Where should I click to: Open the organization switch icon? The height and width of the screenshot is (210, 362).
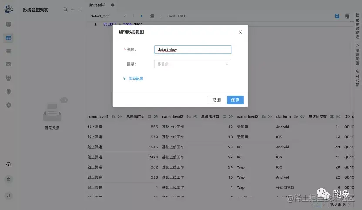(x=9, y=179)
